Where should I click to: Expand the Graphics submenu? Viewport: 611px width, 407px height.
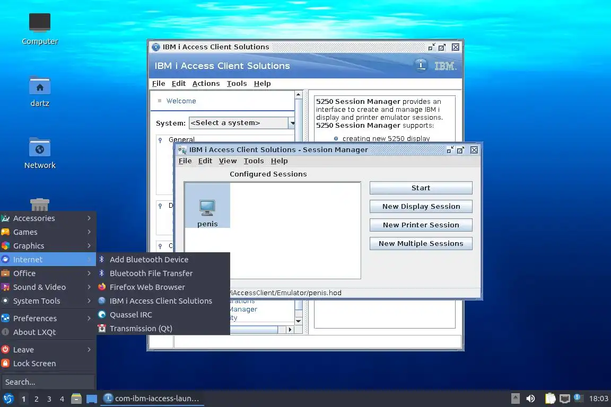point(48,246)
